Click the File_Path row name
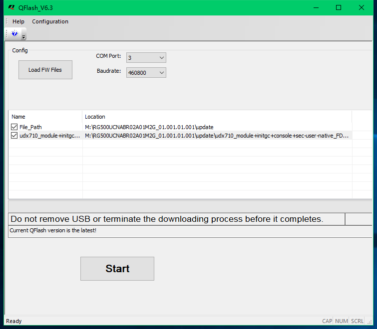 tap(30, 127)
